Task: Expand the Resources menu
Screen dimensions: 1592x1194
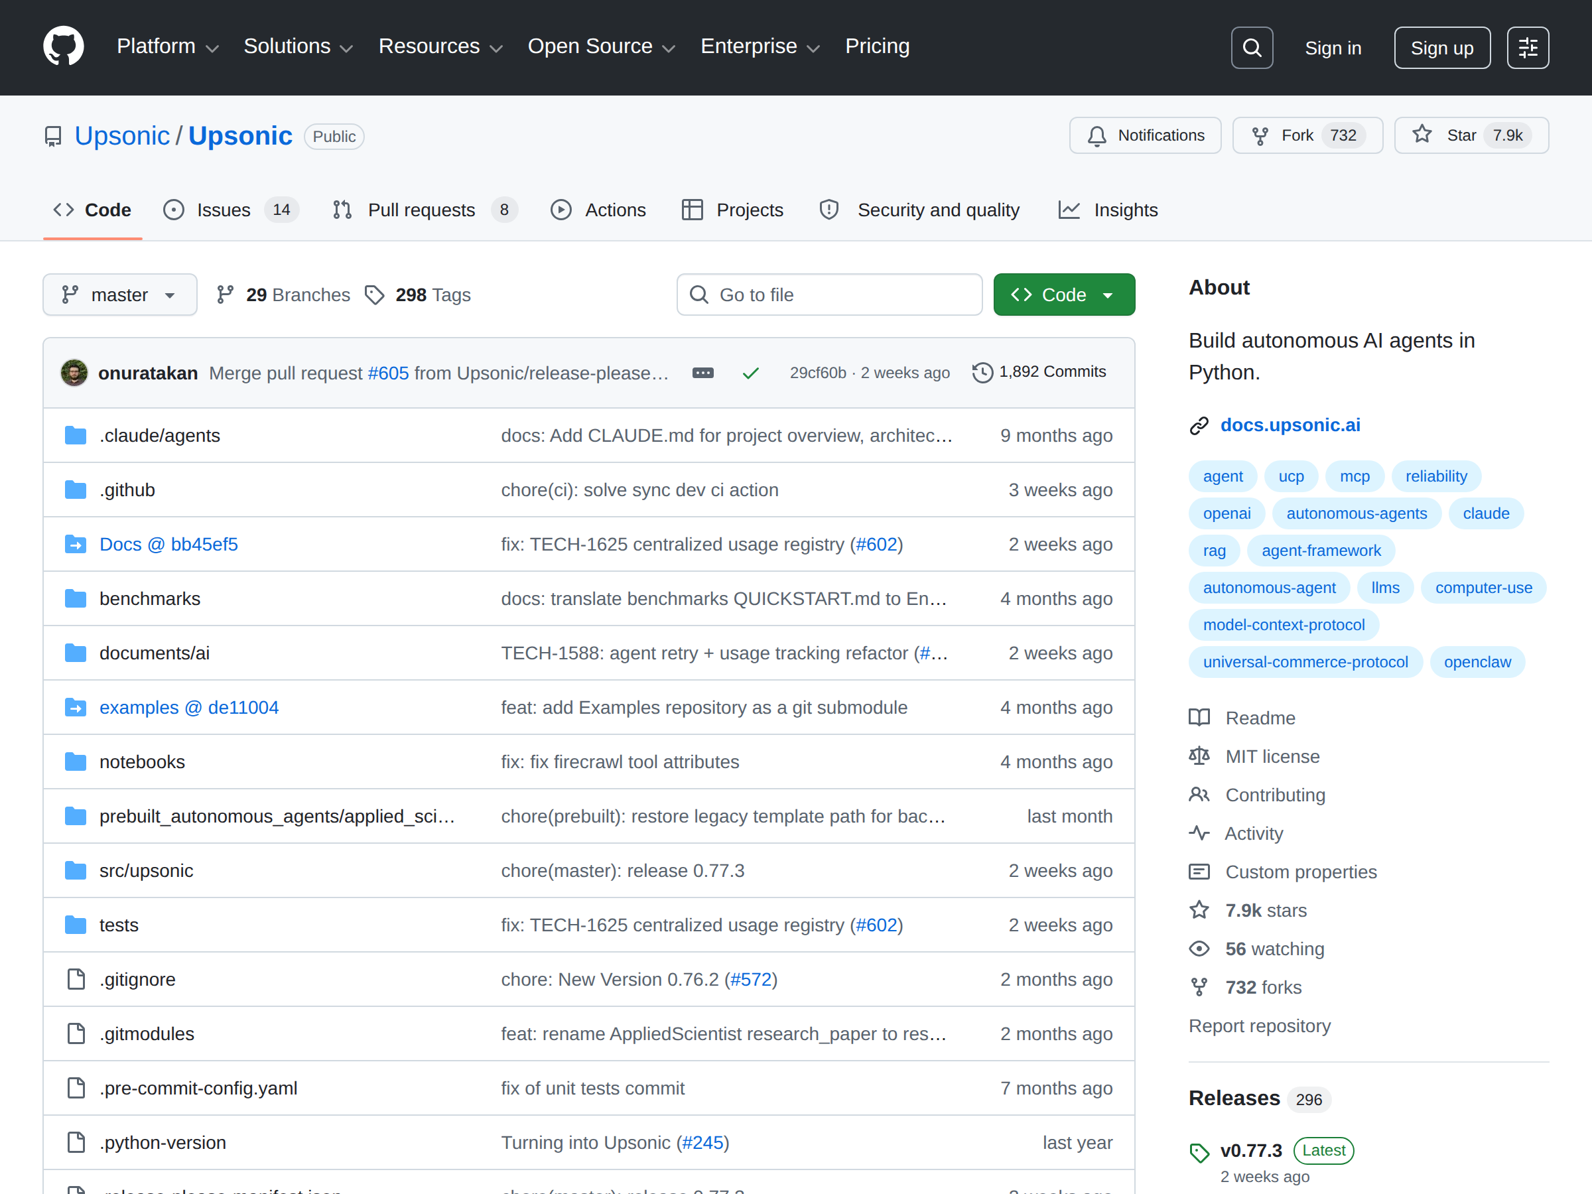Action: click(x=440, y=47)
